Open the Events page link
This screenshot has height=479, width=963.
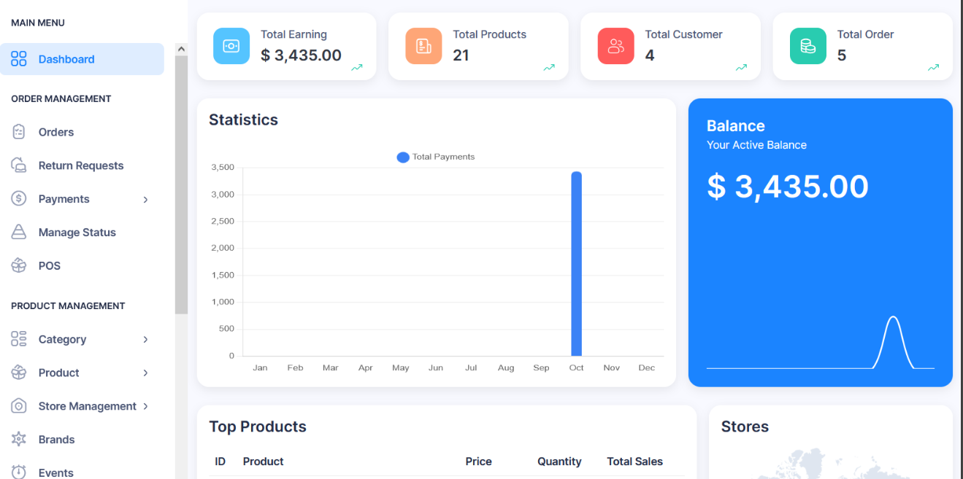point(55,472)
